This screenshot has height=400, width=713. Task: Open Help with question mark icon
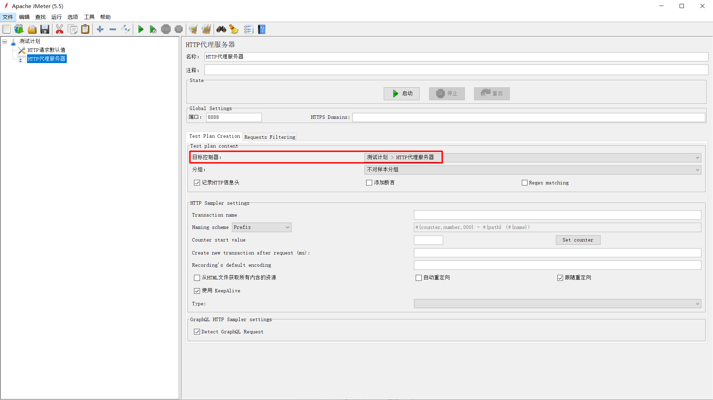point(262,29)
